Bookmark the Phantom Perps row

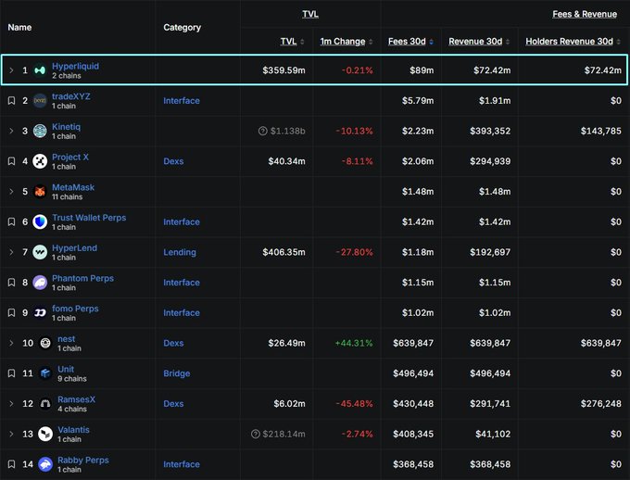pyautogui.click(x=12, y=283)
